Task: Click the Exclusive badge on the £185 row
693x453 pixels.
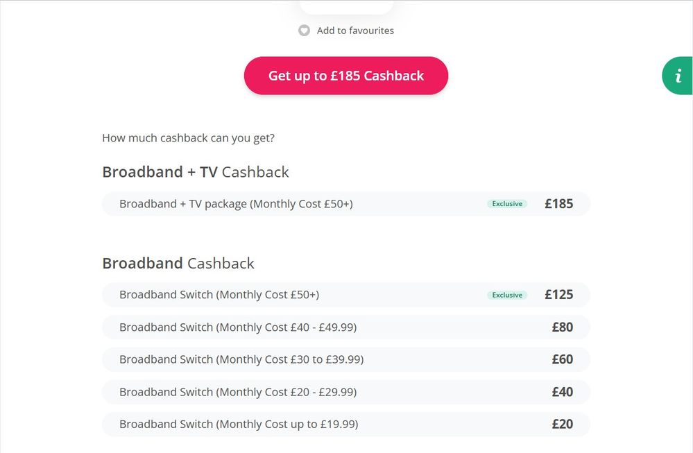Action: (x=506, y=203)
